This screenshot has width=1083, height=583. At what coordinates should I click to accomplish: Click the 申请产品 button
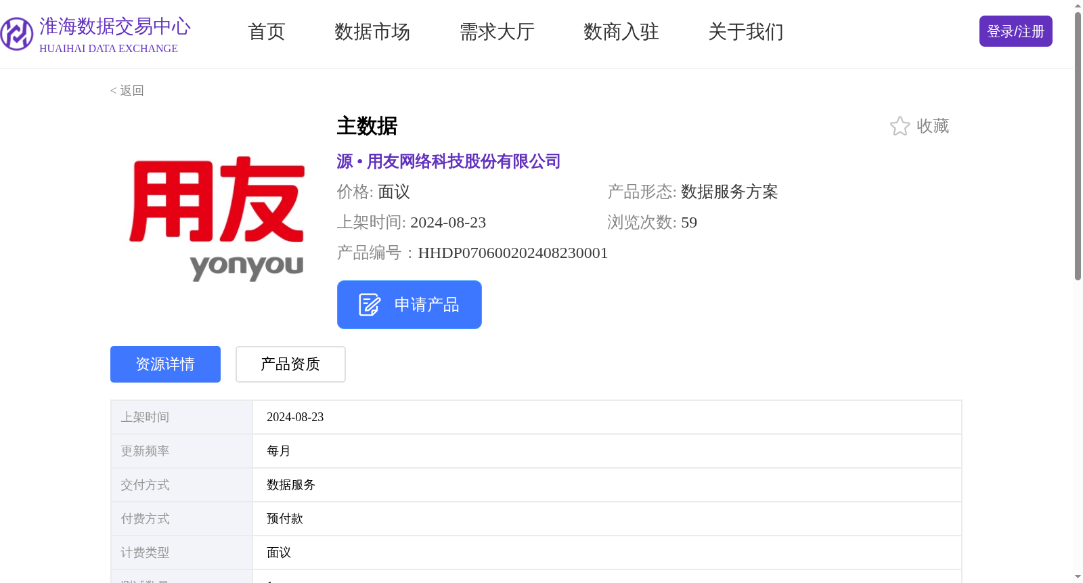point(410,305)
